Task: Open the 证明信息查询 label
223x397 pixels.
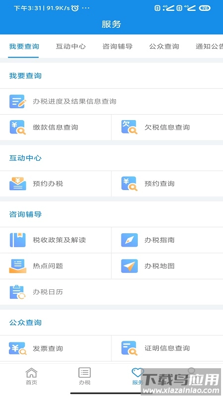Action: click(x=167, y=348)
